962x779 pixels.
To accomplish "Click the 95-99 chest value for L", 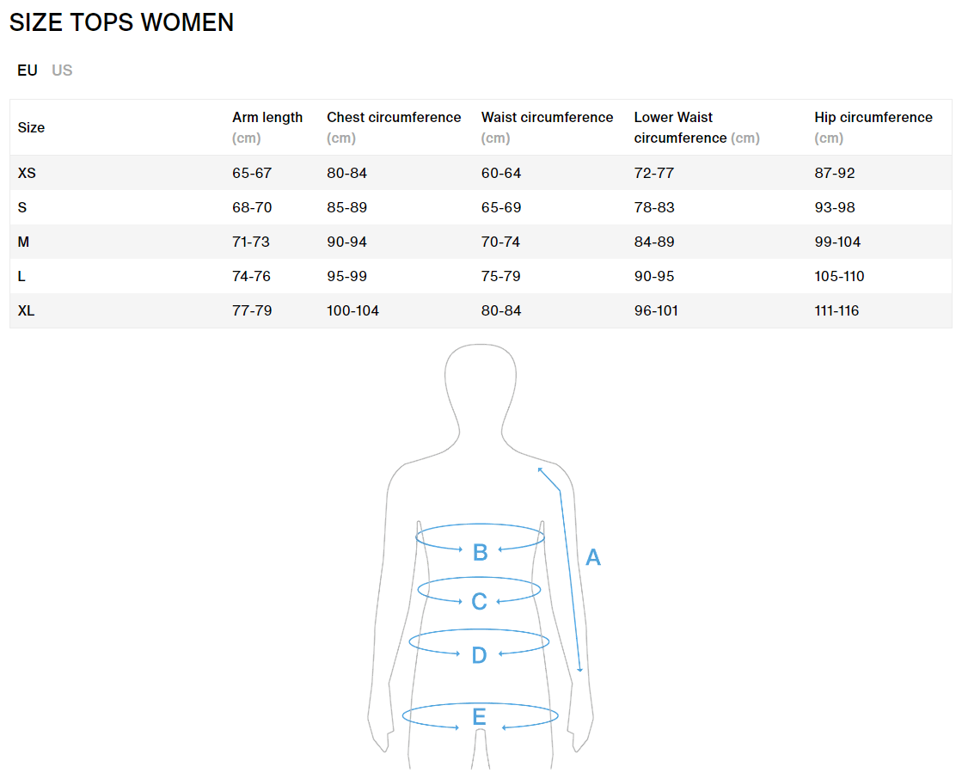I will coord(346,276).
